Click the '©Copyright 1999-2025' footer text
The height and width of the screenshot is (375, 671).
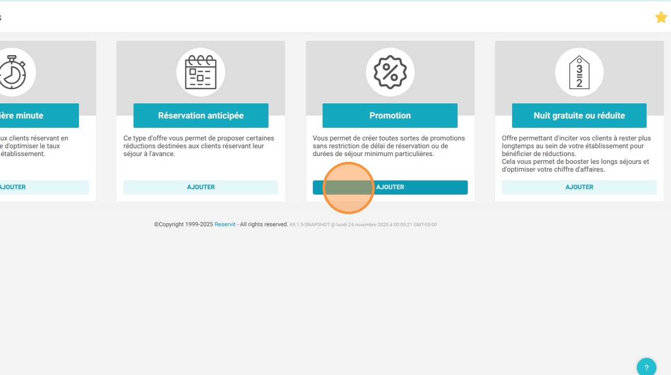pyautogui.click(x=183, y=224)
